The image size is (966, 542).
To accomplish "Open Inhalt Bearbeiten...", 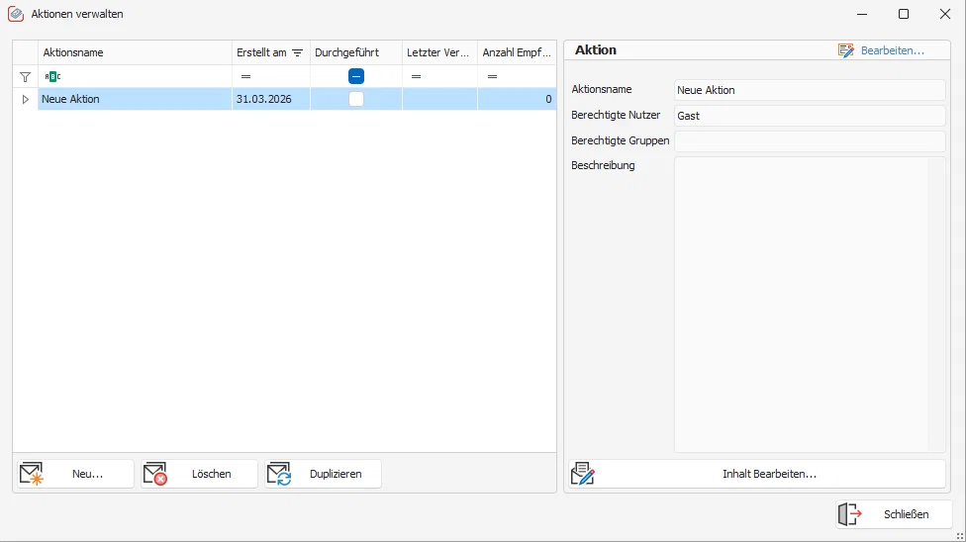I will [756, 474].
